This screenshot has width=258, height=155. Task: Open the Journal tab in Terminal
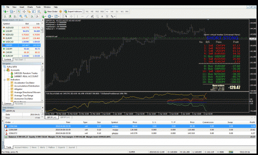(71, 148)
